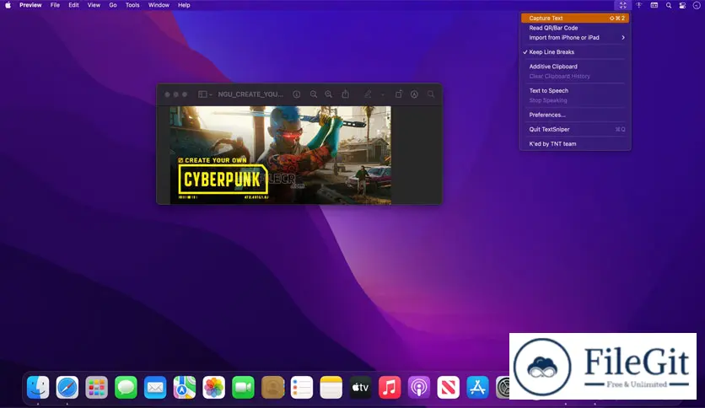705x408 pixels.
Task: Select the Highlight pen tool in Preview
Action: pos(368,94)
